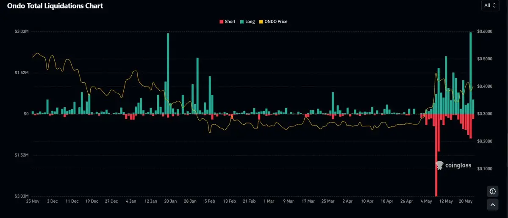
Task: Click the 27 Dec date label
Action: (x=111, y=201)
